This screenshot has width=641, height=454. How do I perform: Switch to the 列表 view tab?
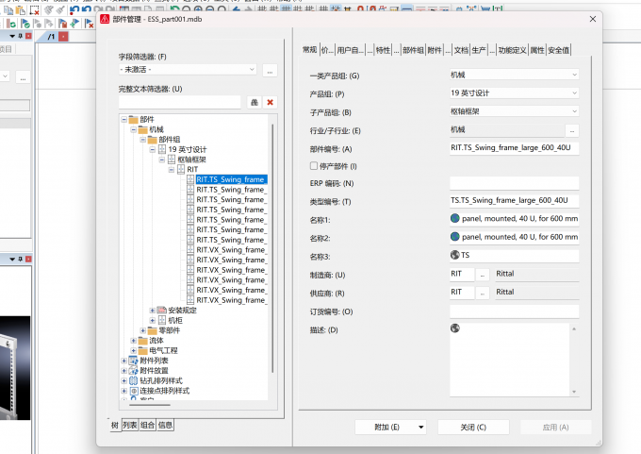pyautogui.click(x=130, y=426)
